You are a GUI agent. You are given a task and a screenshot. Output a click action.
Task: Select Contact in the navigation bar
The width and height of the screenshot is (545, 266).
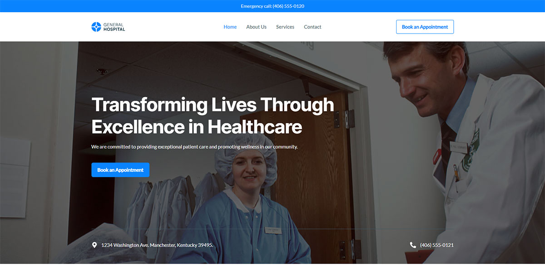(x=312, y=27)
